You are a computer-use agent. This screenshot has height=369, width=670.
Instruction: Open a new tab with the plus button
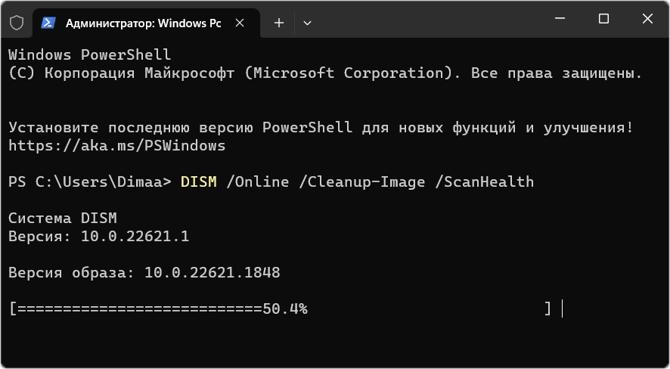click(279, 23)
